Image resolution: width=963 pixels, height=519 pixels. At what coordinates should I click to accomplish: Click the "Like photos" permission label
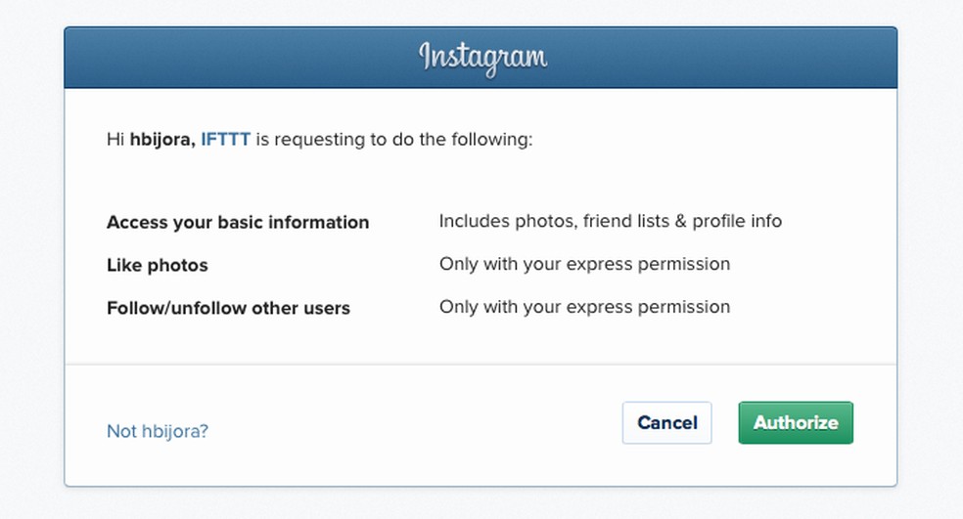[x=158, y=265]
